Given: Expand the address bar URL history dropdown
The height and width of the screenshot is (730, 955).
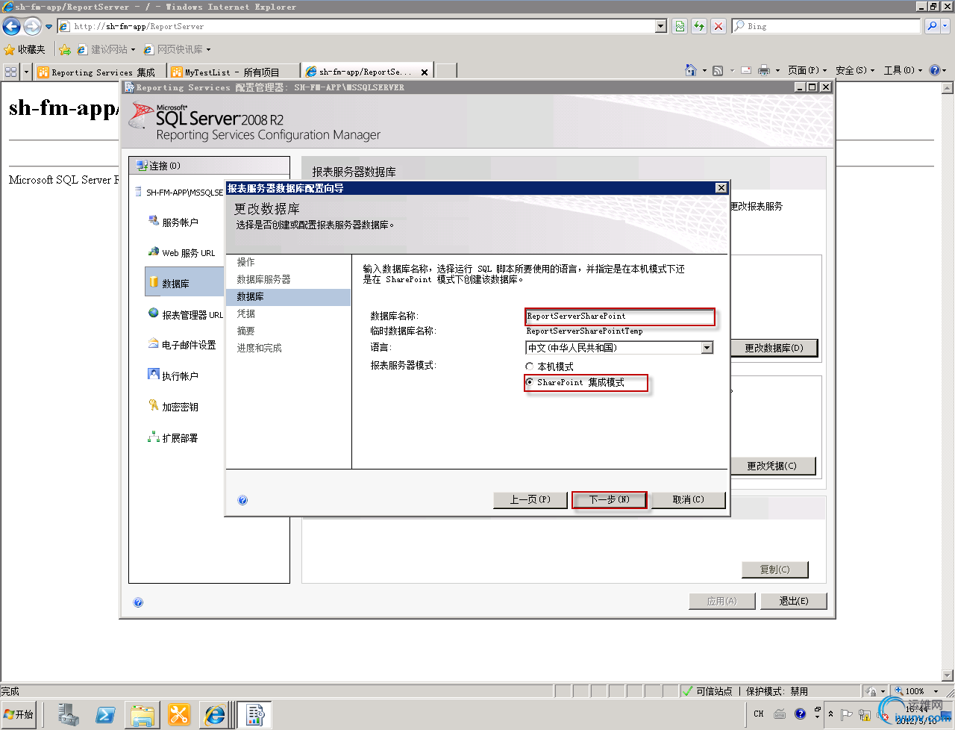Looking at the screenshot, I should click(660, 26).
